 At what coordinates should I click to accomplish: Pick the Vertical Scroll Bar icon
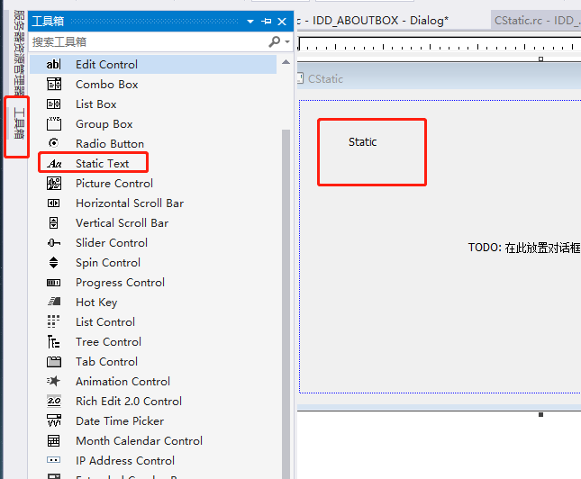[x=54, y=222]
